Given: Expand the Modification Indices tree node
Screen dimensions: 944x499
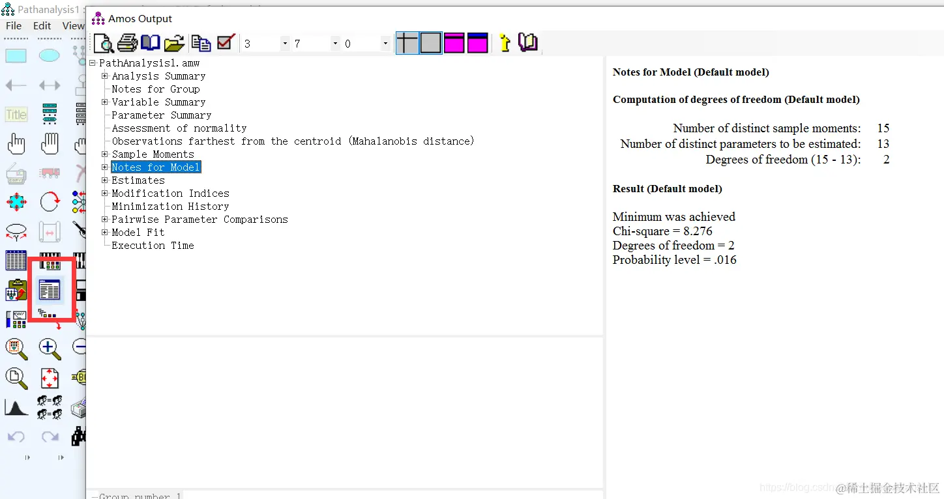Looking at the screenshot, I should click(x=105, y=193).
